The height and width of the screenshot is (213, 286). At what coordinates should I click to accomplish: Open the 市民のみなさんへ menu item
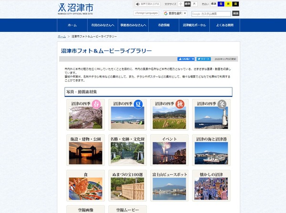(102, 25)
